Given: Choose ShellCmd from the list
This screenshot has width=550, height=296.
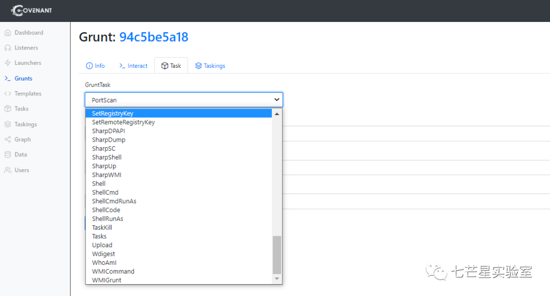Looking at the screenshot, I should (179, 192).
